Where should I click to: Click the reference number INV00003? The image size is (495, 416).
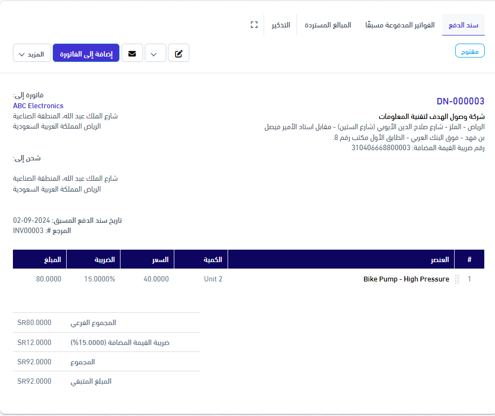[x=28, y=230]
